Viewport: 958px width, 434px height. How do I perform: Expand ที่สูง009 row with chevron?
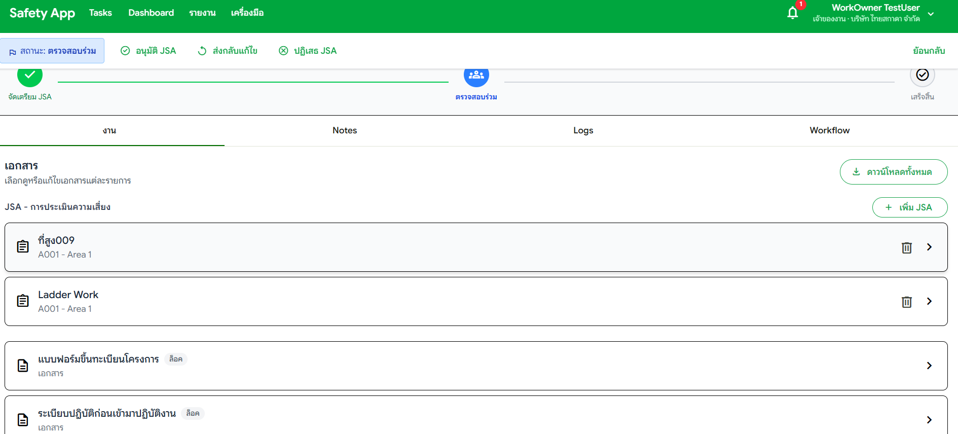pos(929,247)
